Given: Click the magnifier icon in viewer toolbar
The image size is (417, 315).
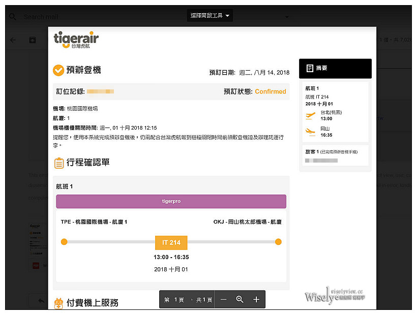Looking at the screenshot, I should [240, 300].
